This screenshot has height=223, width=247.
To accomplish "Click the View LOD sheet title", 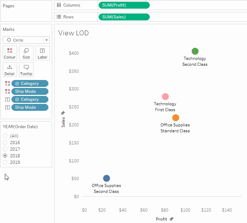I will point(74,33).
